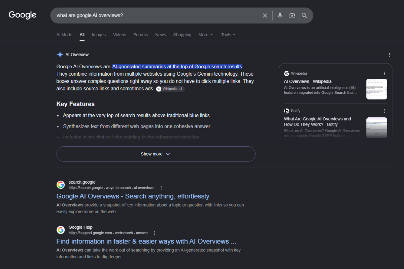The height and width of the screenshot is (269, 404).
Task: Click the 'Key Features' heading
Action: [x=75, y=104]
